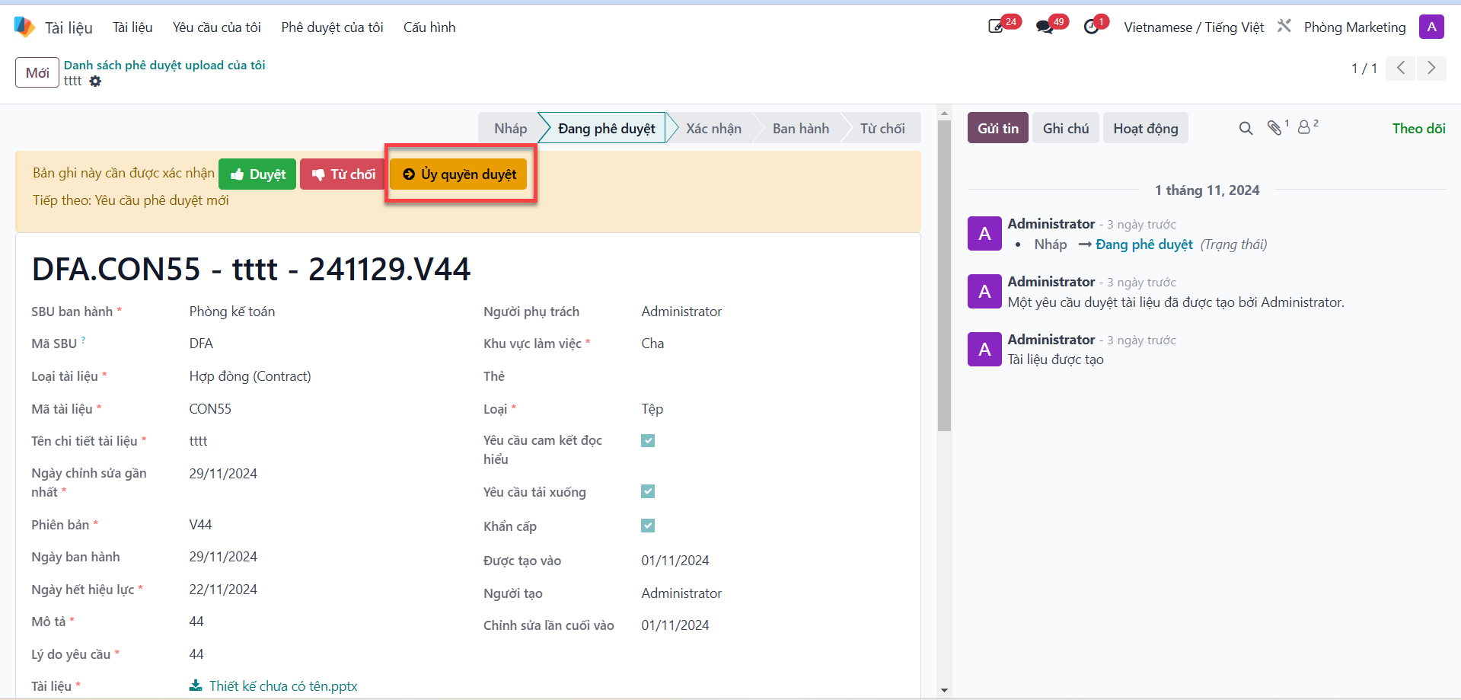Toggle the 'Khẩn cấp' checkbox
1461x700 pixels.
pyautogui.click(x=648, y=526)
